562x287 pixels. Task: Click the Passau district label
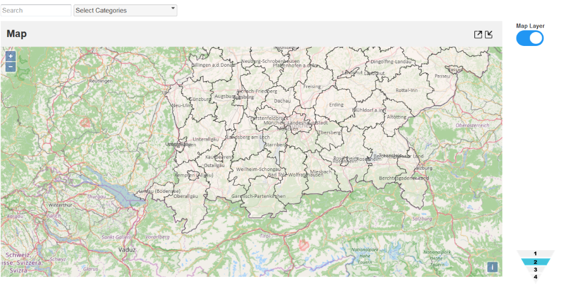tap(442, 76)
